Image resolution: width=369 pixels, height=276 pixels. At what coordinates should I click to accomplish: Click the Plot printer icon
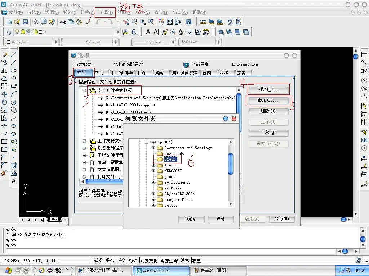[36, 22]
